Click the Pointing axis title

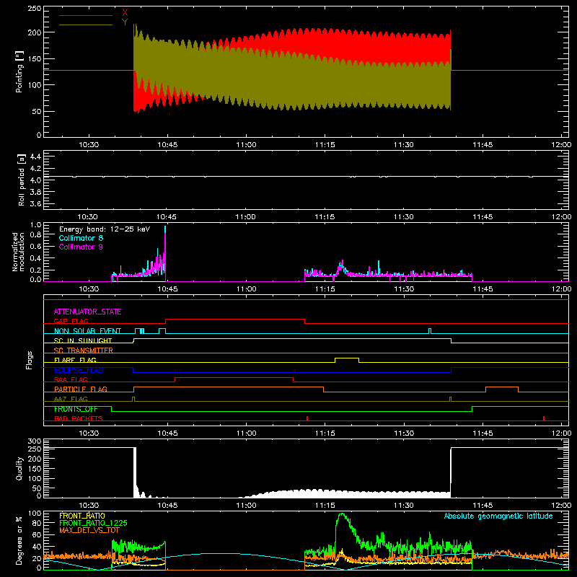click(19, 71)
